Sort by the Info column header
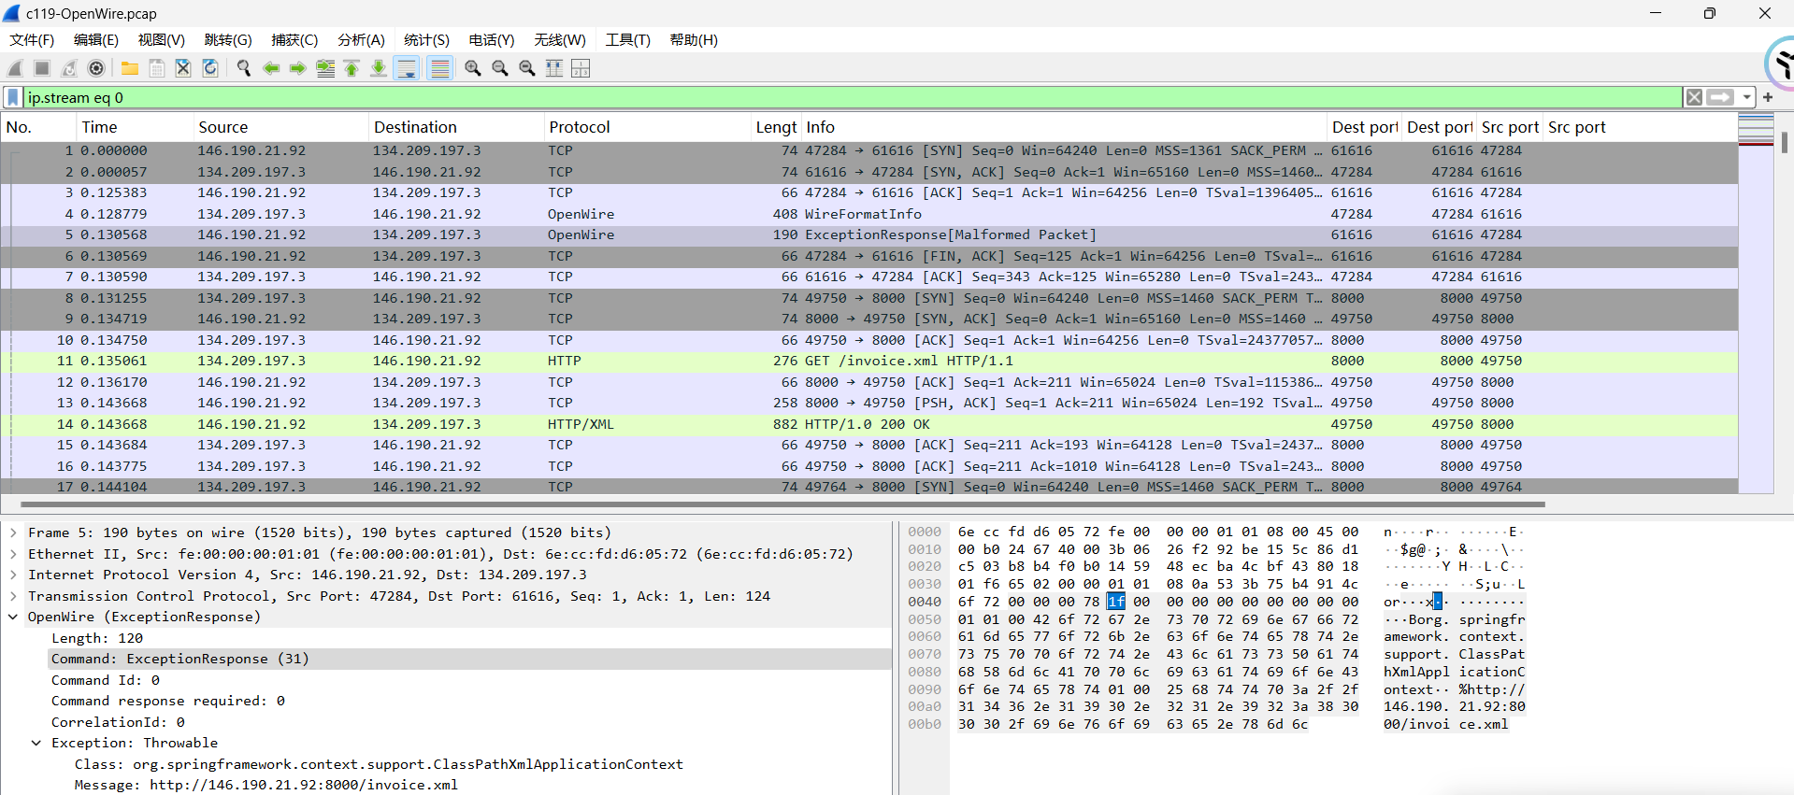Viewport: 1794px width, 795px height. click(x=1064, y=127)
